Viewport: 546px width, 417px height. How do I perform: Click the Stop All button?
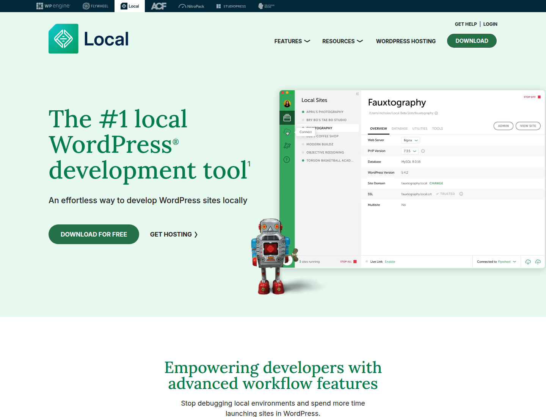(348, 262)
